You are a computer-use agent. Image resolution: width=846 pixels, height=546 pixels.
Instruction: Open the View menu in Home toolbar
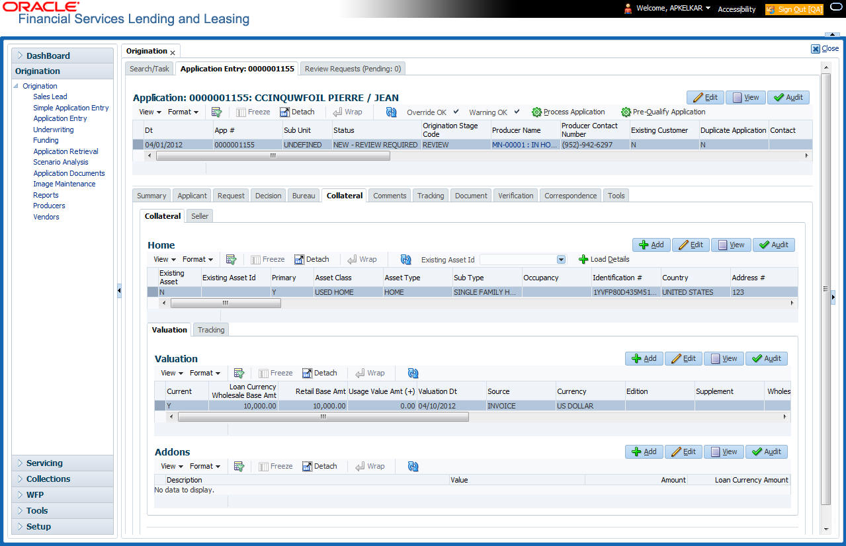[165, 260]
